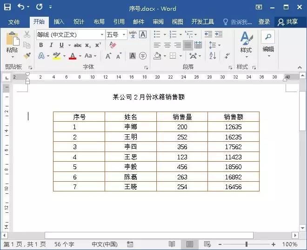307x250 pixels.
Task: Switch to Read Mode view in status bar
Action: (172, 244)
